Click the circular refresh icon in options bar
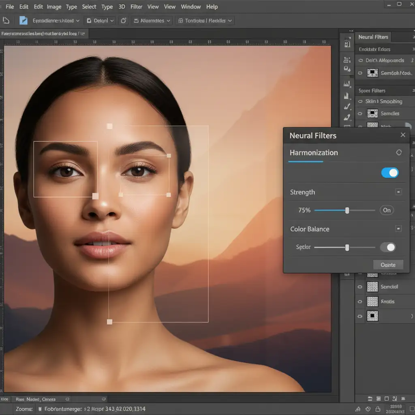Screen dimensions: 415x415 [x=124, y=20]
